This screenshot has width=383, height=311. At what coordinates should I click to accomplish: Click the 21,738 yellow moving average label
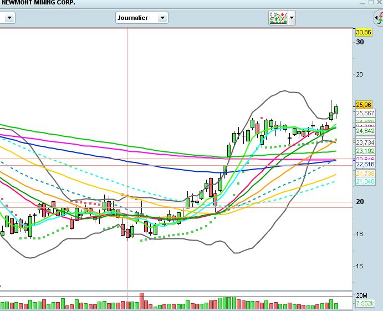coord(365,174)
